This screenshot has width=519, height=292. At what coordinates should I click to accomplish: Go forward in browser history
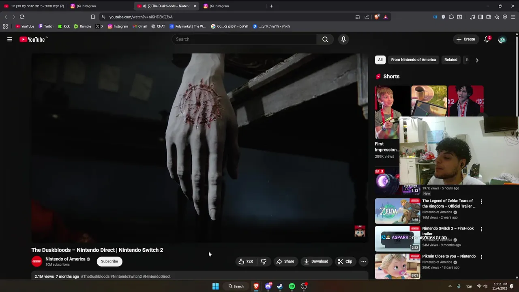pyautogui.click(x=13, y=17)
